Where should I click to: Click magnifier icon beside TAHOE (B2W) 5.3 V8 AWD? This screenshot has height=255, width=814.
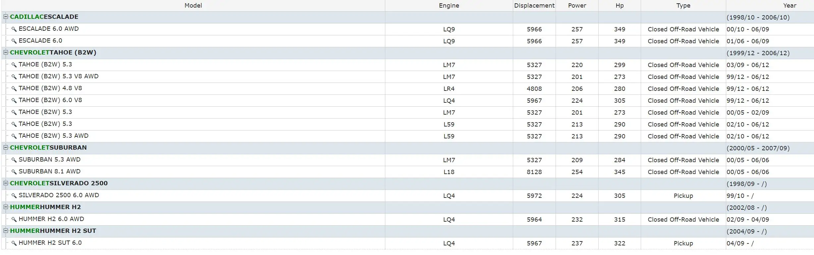[x=14, y=77]
